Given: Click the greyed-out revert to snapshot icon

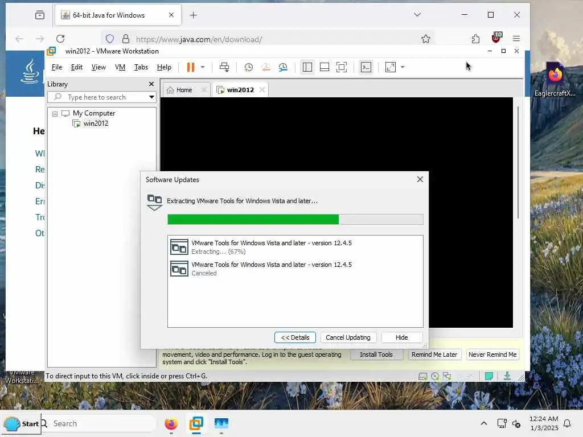Looking at the screenshot, I should pyautogui.click(x=266, y=67).
